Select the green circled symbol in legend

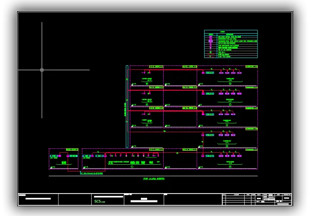[x=211, y=51]
